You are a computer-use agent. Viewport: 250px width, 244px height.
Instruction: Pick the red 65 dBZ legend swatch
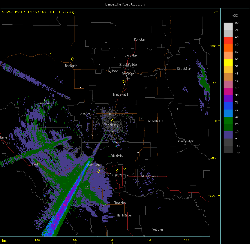click(228, 41)
